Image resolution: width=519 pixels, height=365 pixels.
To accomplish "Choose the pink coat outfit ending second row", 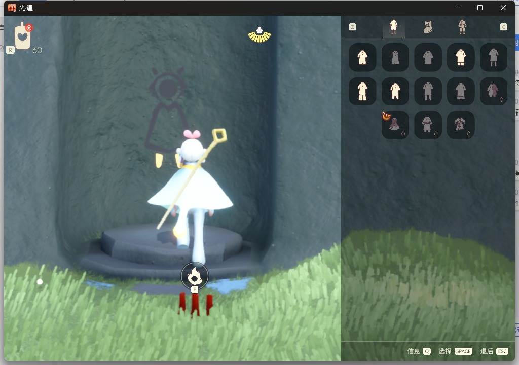I will click(x=494, y=91).
